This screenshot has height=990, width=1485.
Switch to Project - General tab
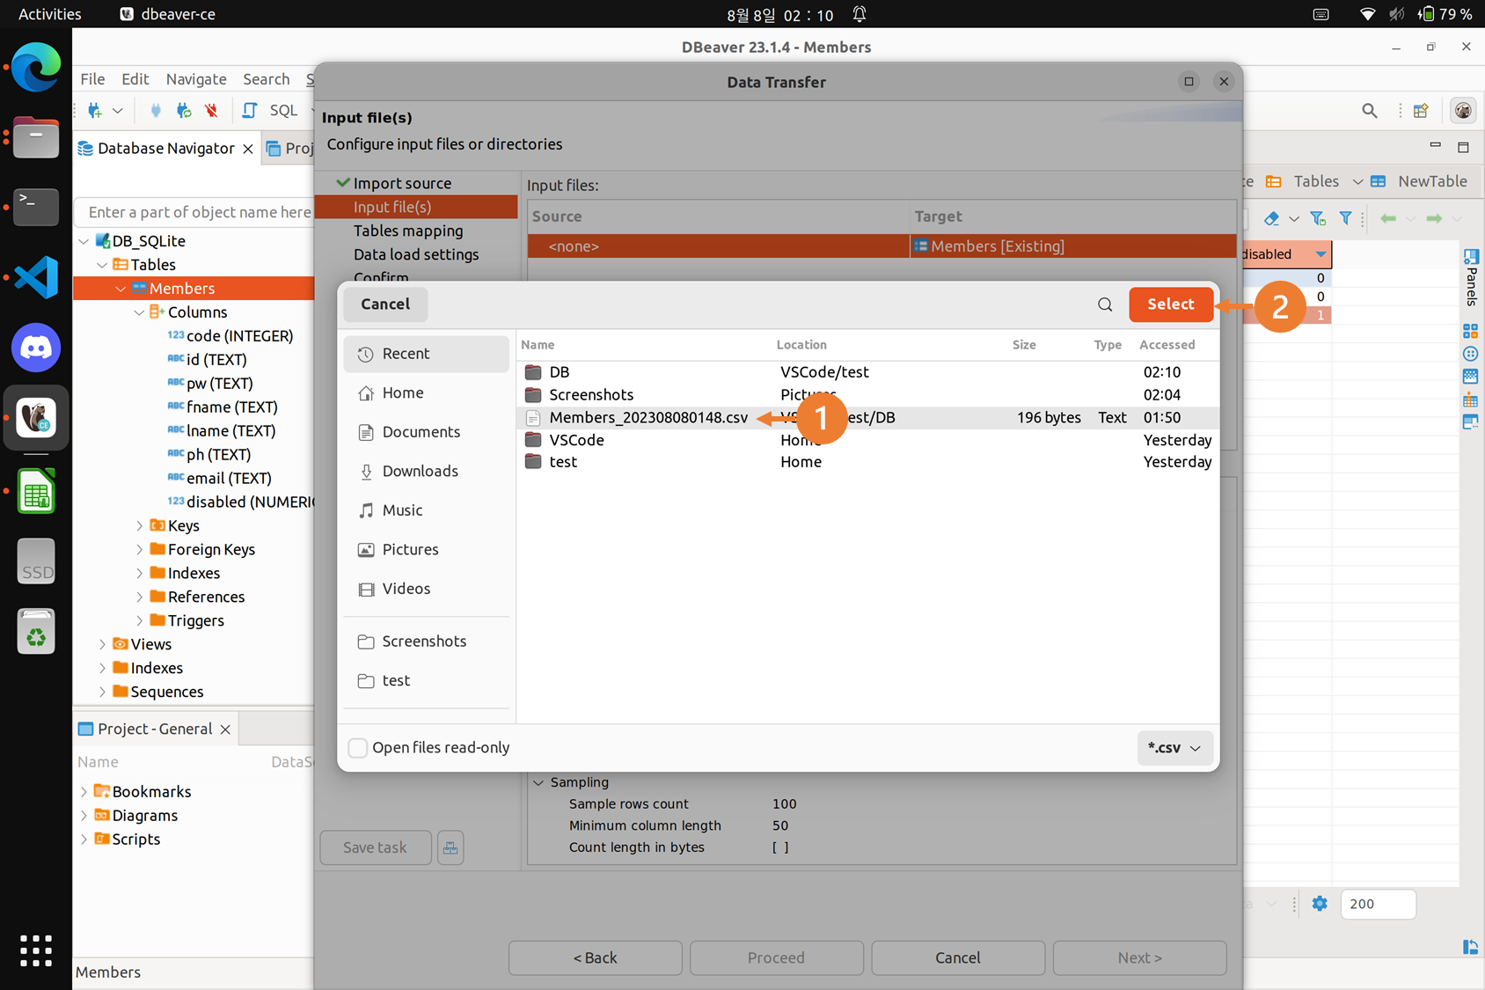tap(155, 729)
